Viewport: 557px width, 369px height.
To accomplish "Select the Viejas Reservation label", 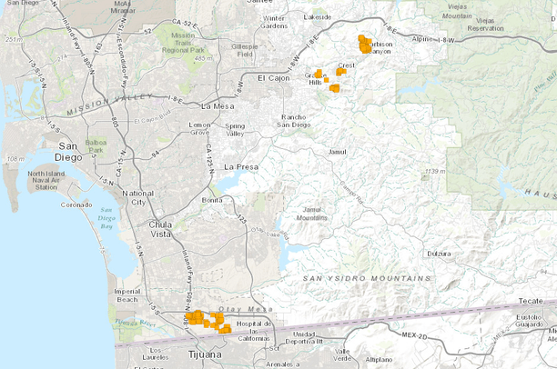I will pyautogui.click(x=485, y=25).
